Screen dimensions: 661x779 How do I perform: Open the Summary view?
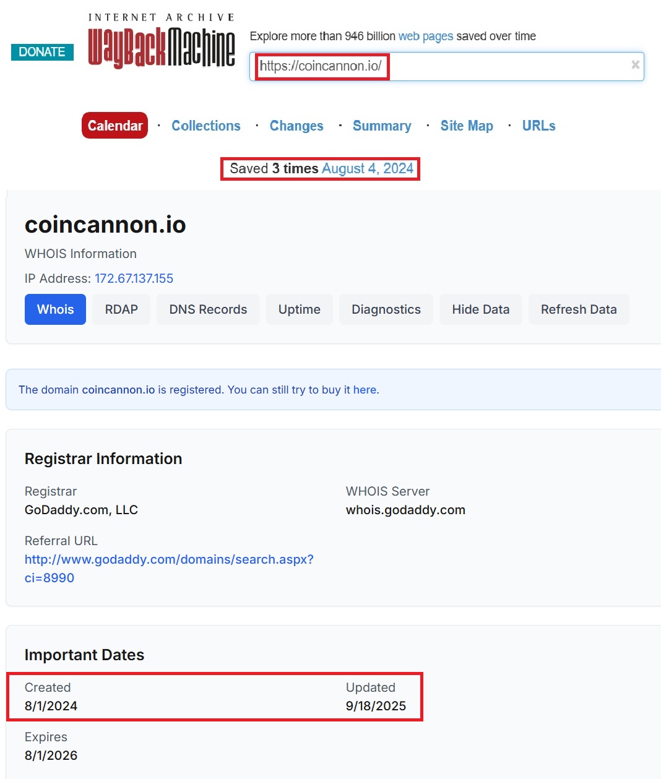[382, 126]
